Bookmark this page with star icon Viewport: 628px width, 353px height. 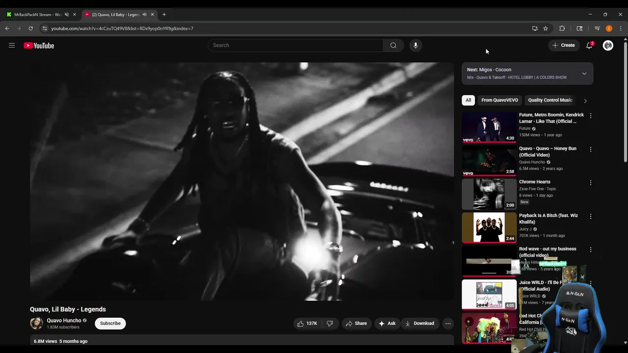coord(546,28)
